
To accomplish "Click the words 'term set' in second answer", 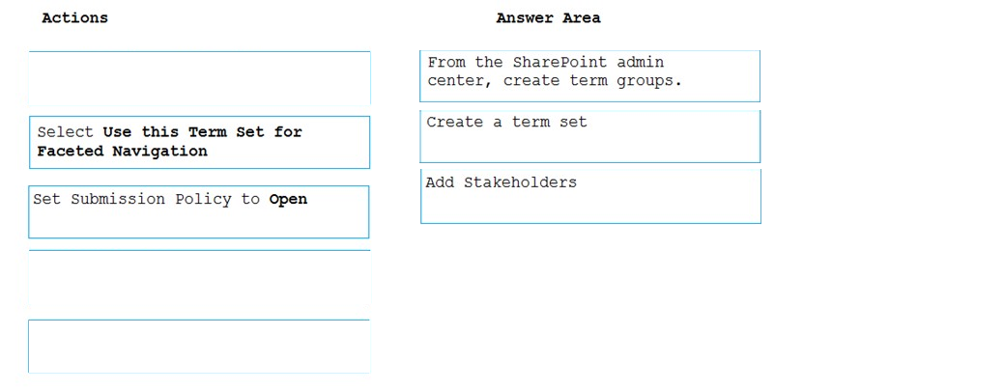I will tap(550, 123).
